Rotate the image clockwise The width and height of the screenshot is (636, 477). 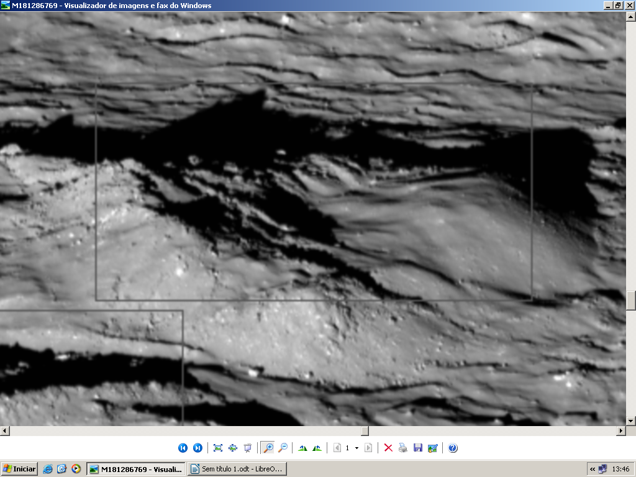click(x=302, y=448)
